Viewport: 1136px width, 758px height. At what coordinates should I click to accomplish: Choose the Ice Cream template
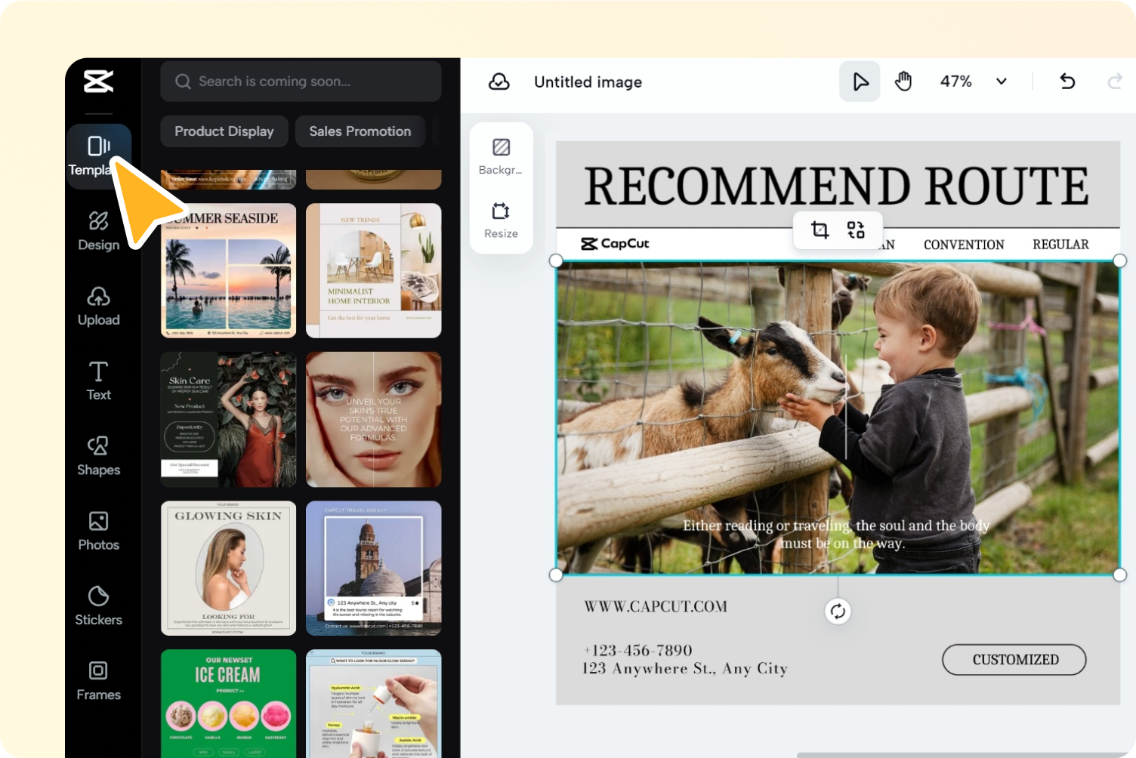pos(228,703)
